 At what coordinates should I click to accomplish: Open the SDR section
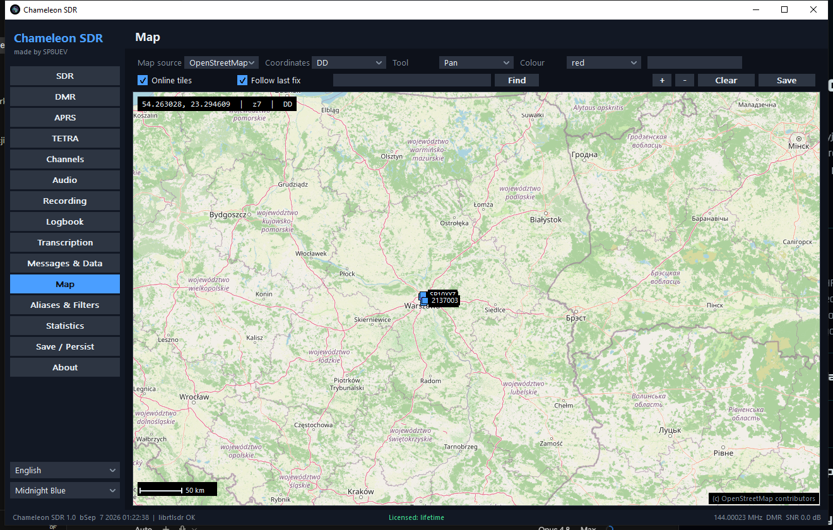click(65, 76)
